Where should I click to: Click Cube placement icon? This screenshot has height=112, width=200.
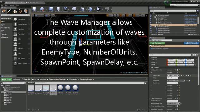click(x=15, y=39)
